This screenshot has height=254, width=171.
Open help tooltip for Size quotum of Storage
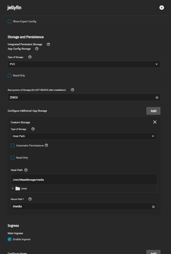tap(72, 90)
